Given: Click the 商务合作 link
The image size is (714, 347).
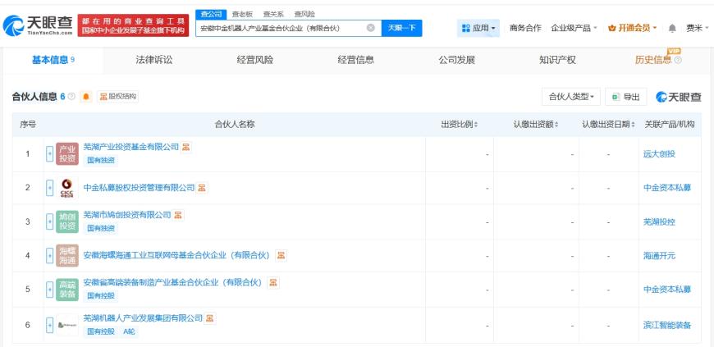Looking at the screenshot, I should coord(525,28).
